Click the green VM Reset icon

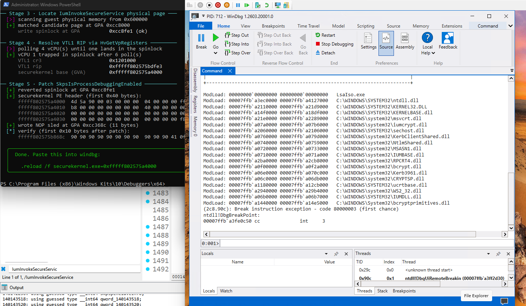(247, 5)
